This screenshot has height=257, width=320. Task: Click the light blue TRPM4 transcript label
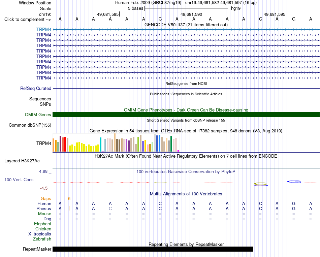coord(44,29)
